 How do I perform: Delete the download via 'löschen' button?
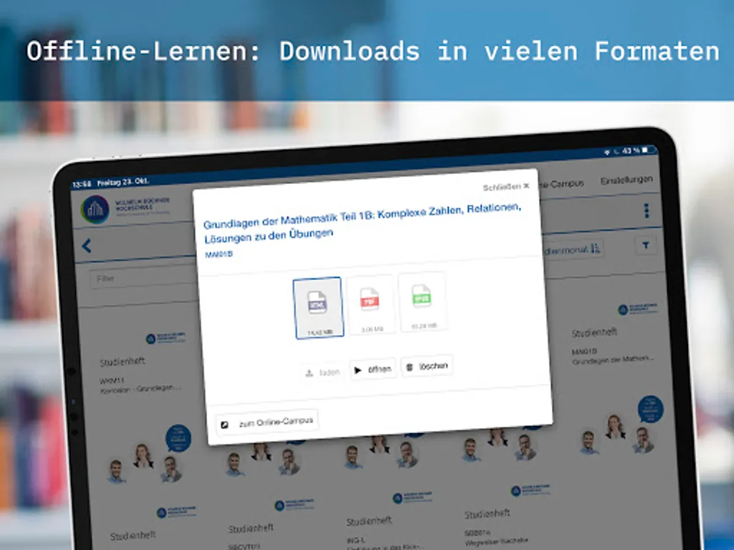pos(427,366)
